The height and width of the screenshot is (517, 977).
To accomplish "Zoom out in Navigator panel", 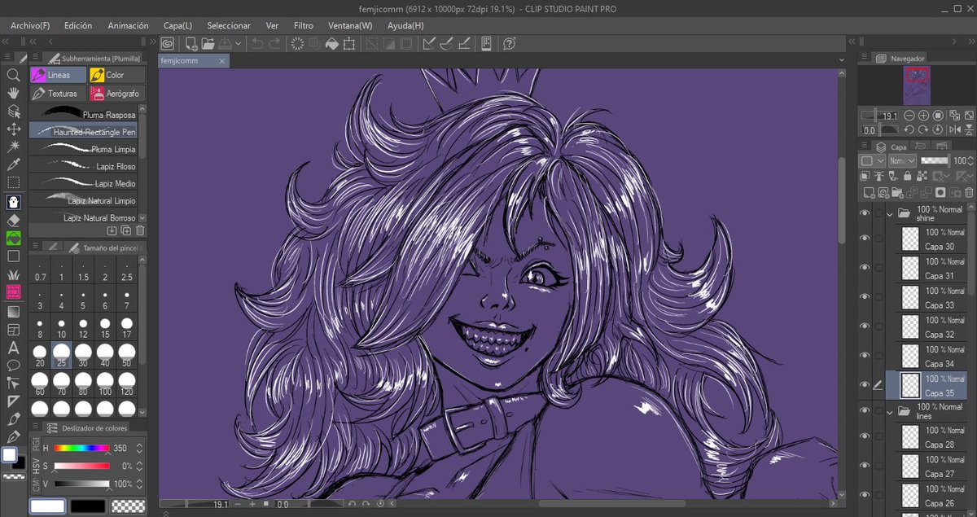I will 911,116.
